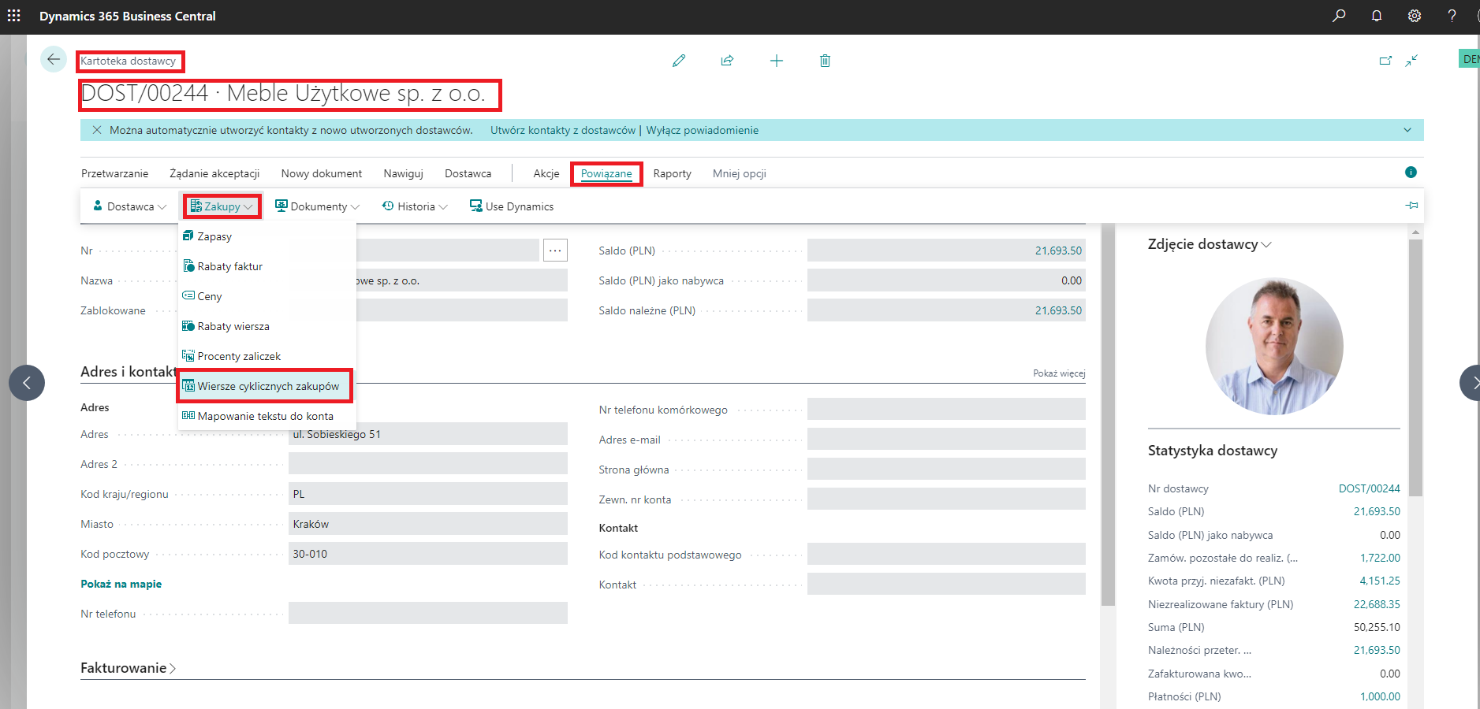Click the Kod pocztowy field 30-010
1480x709 pixels.
tap(428, 554)
